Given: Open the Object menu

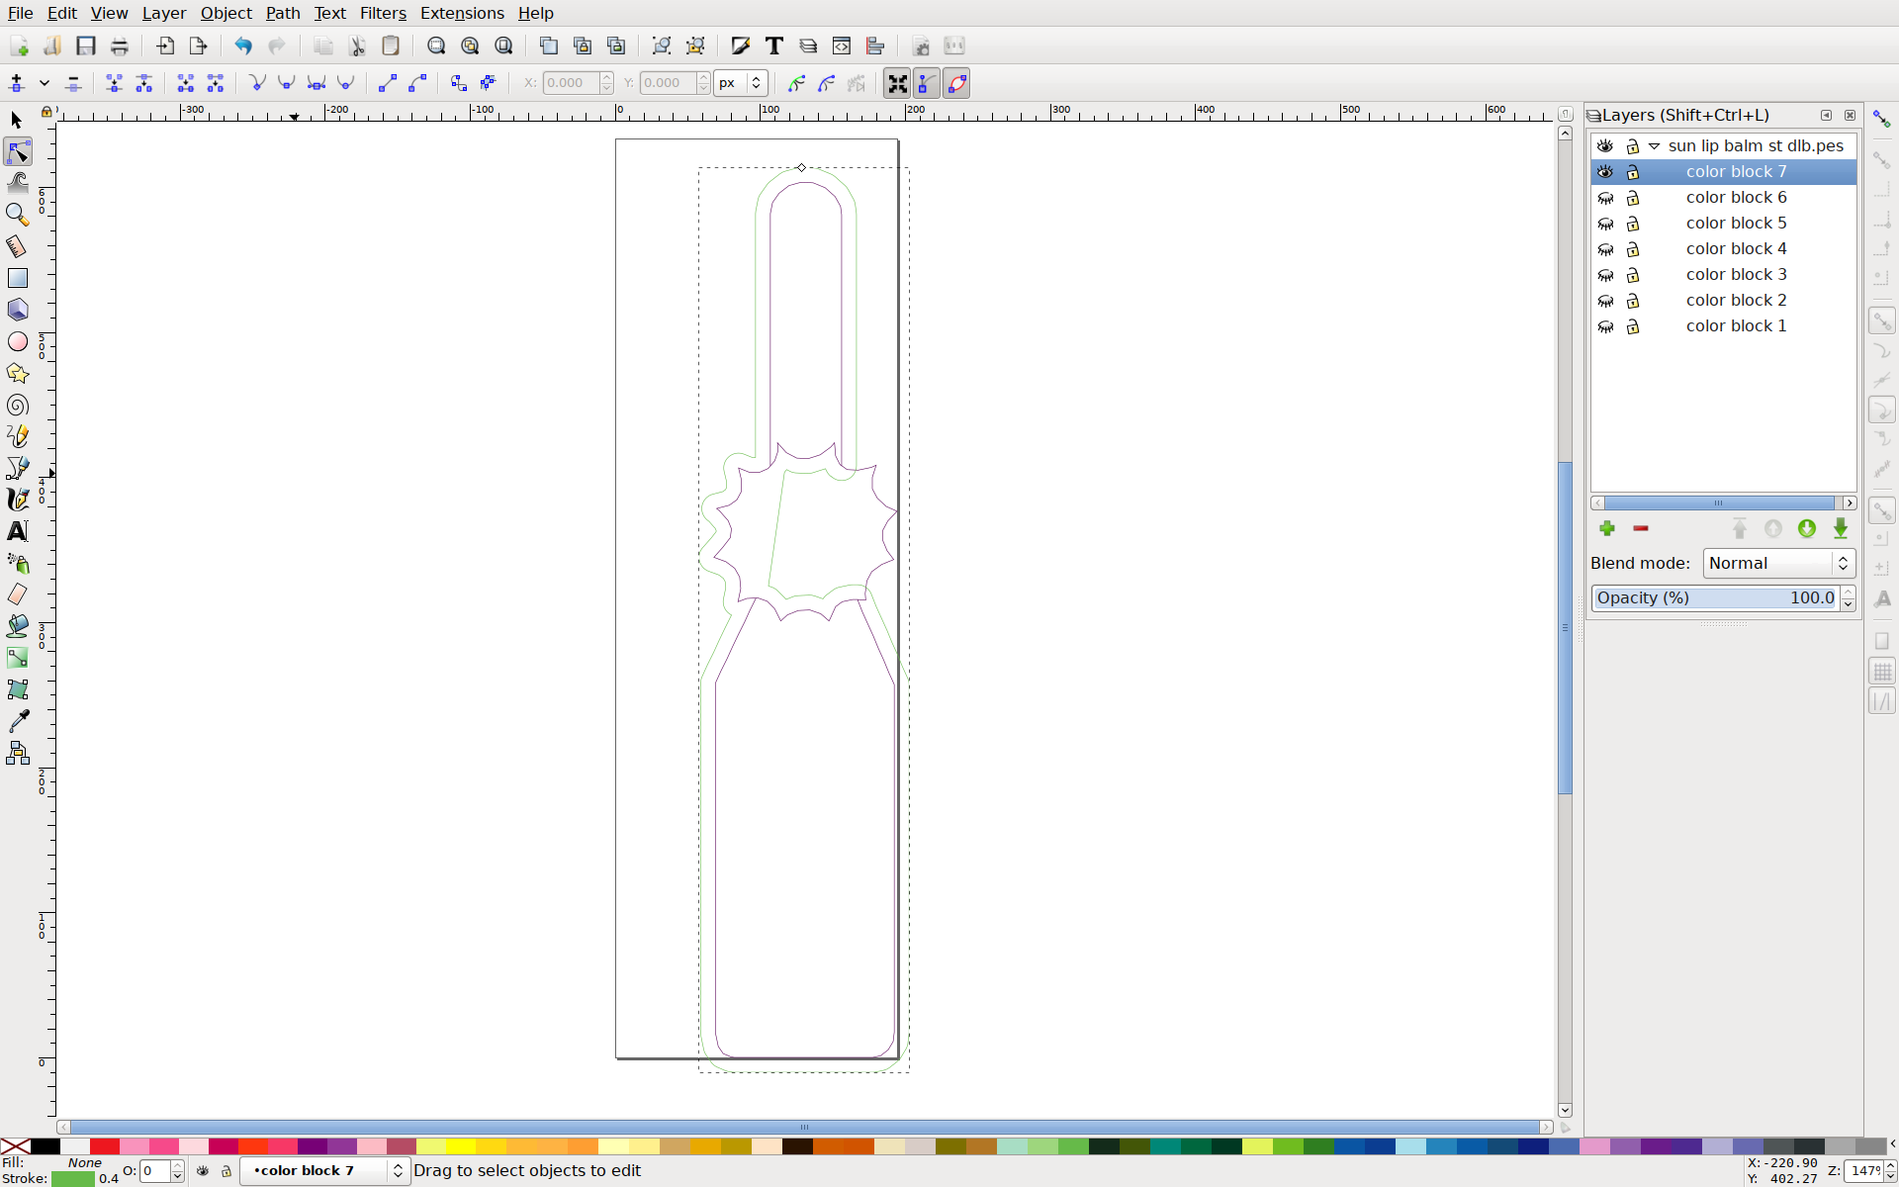Looking at the screenshot, I should click(226, 13).
